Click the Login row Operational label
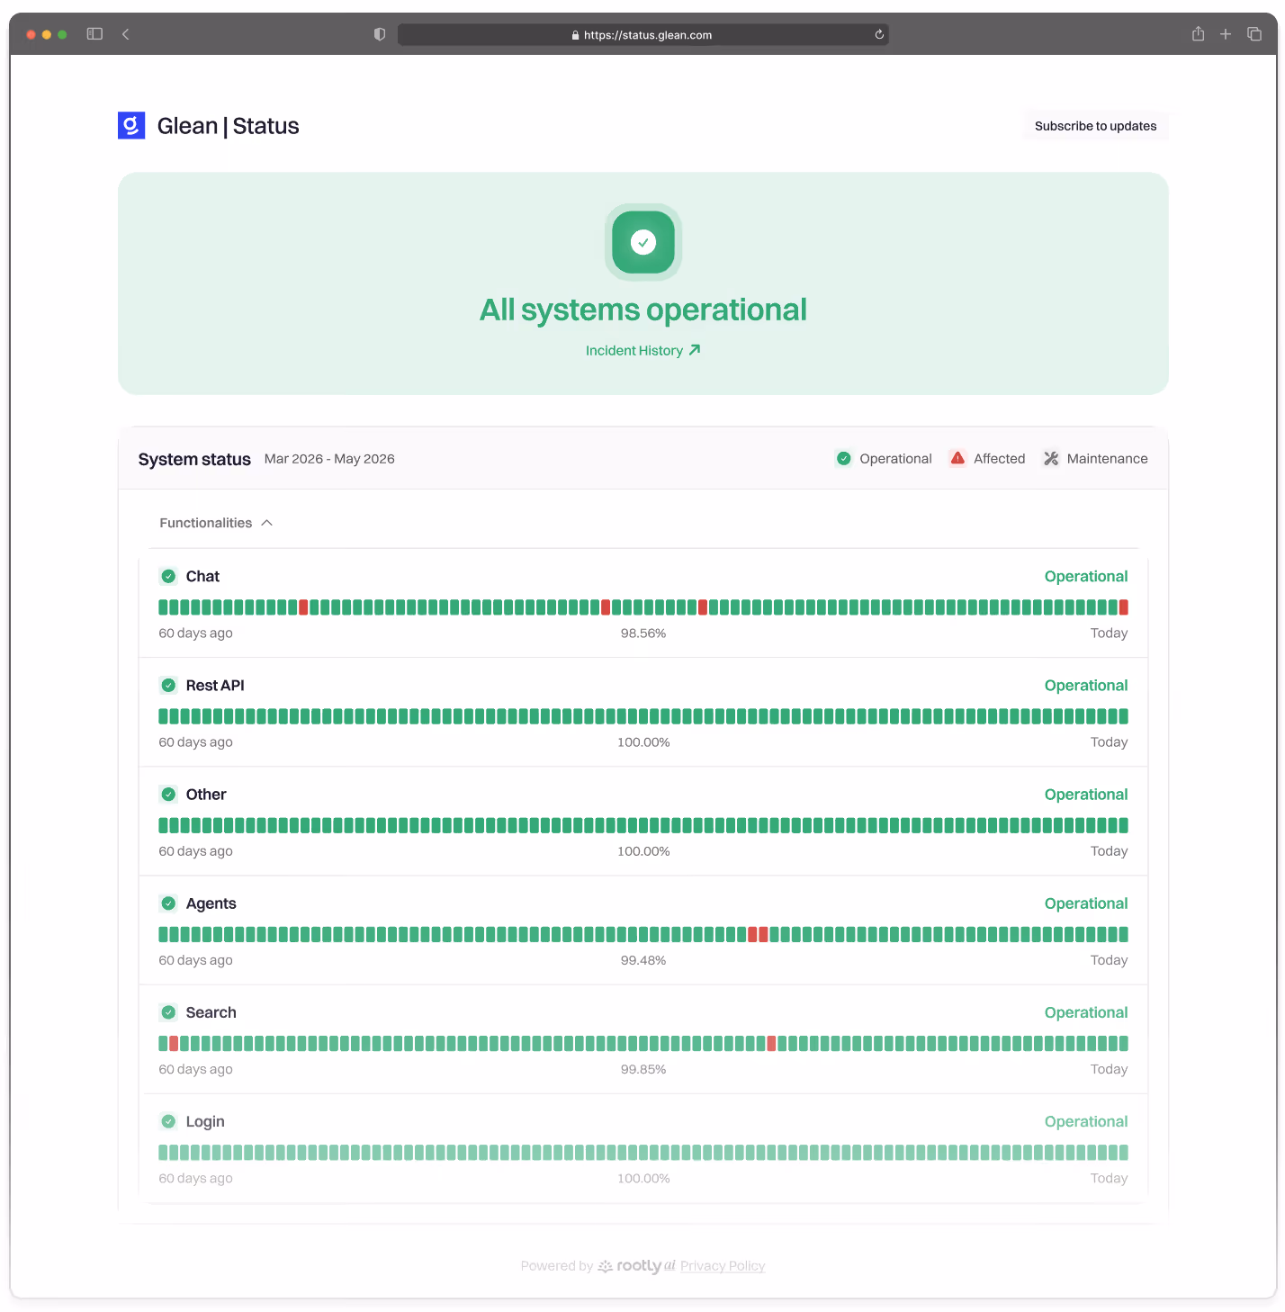 (1085, 1121)
